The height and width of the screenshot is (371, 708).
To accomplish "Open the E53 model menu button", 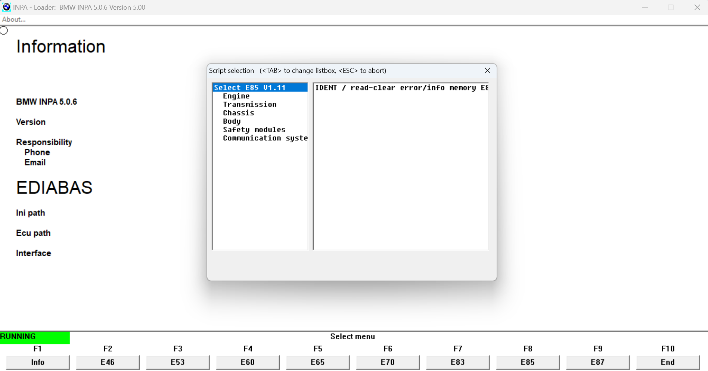I will (x=178, y=362).
